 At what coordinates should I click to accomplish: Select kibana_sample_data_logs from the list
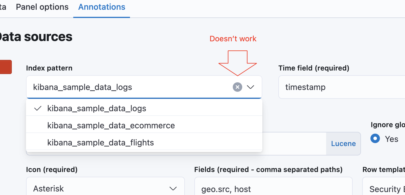pos(97,109)
